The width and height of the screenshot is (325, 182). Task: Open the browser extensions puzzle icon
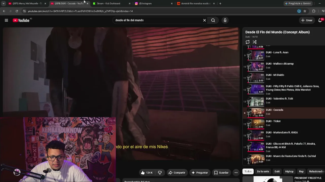(x=314, y=11)
